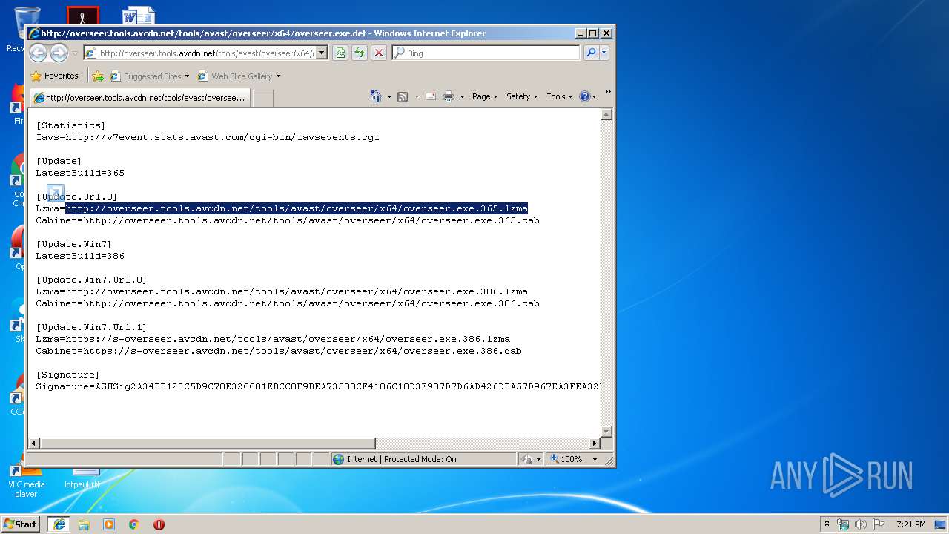949x534 pixels.
Task: Toggle Compatibility View icon
Action: point(340,53)
